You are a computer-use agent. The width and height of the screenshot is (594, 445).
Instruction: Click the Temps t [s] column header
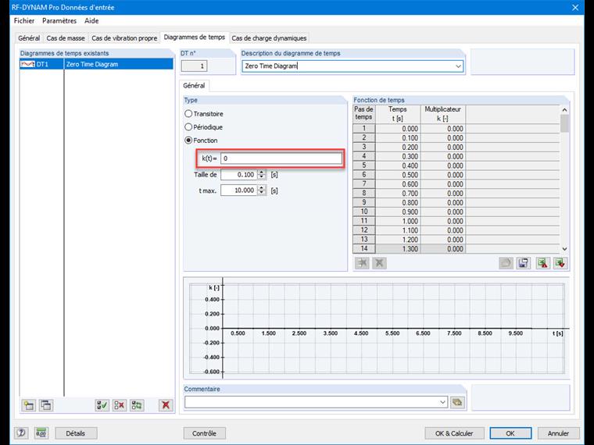(398, 114)
